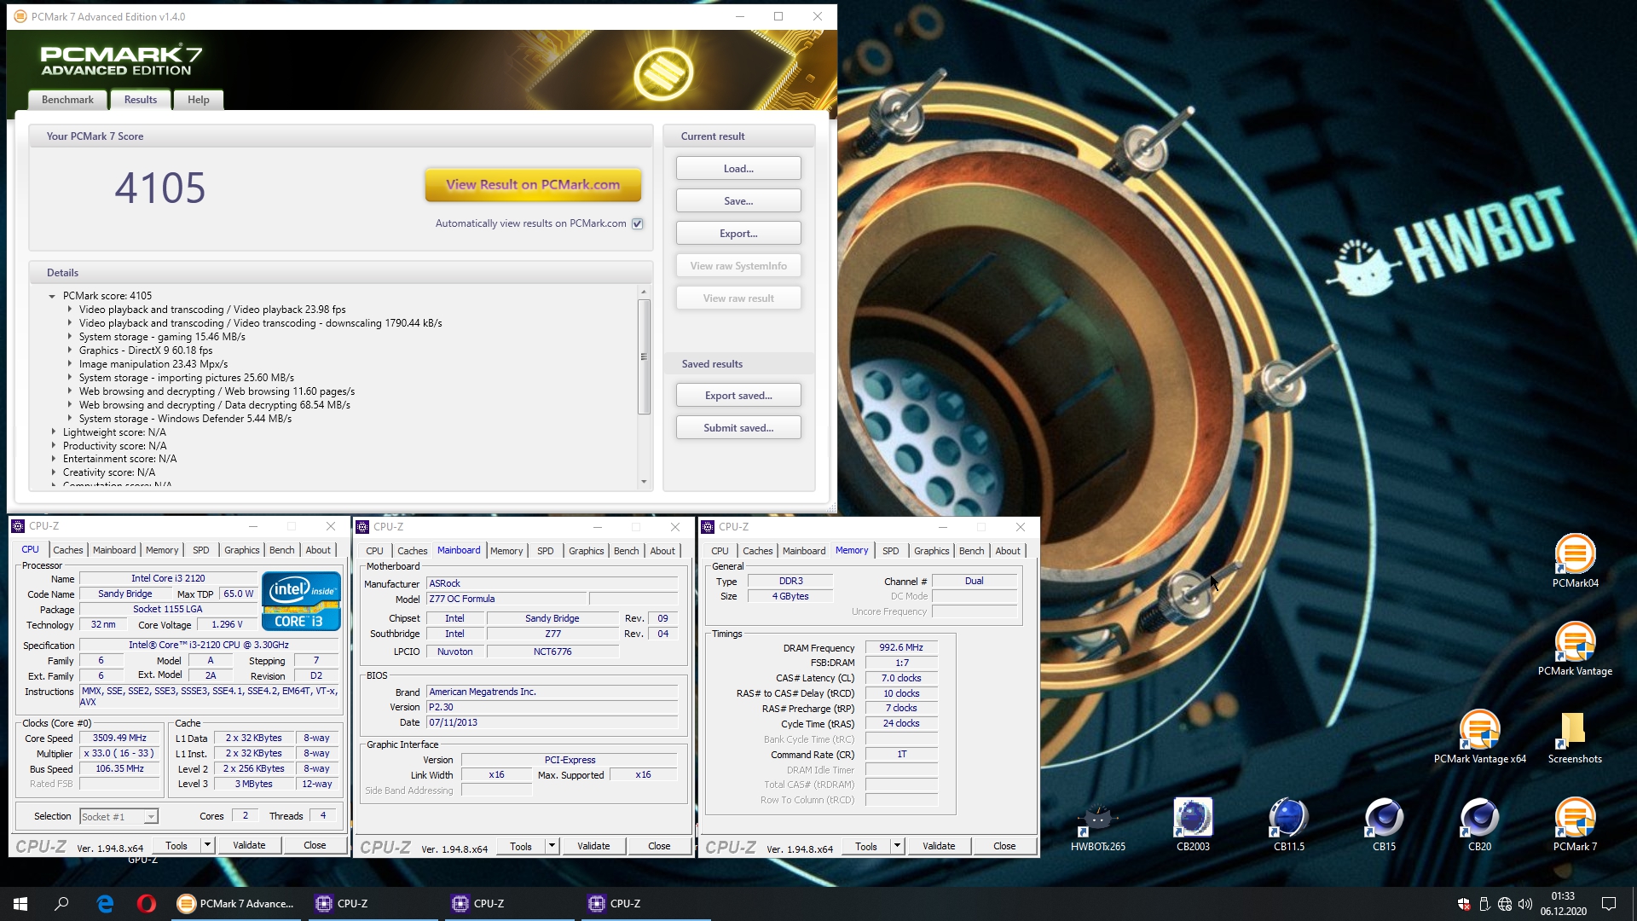Launch CB15 Cinebench shortcut
1637x921 pixels.
(1384, 825)
